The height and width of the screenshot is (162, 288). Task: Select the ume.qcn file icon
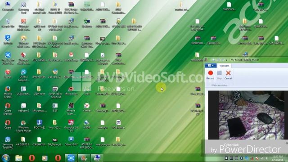click(103, 125)
